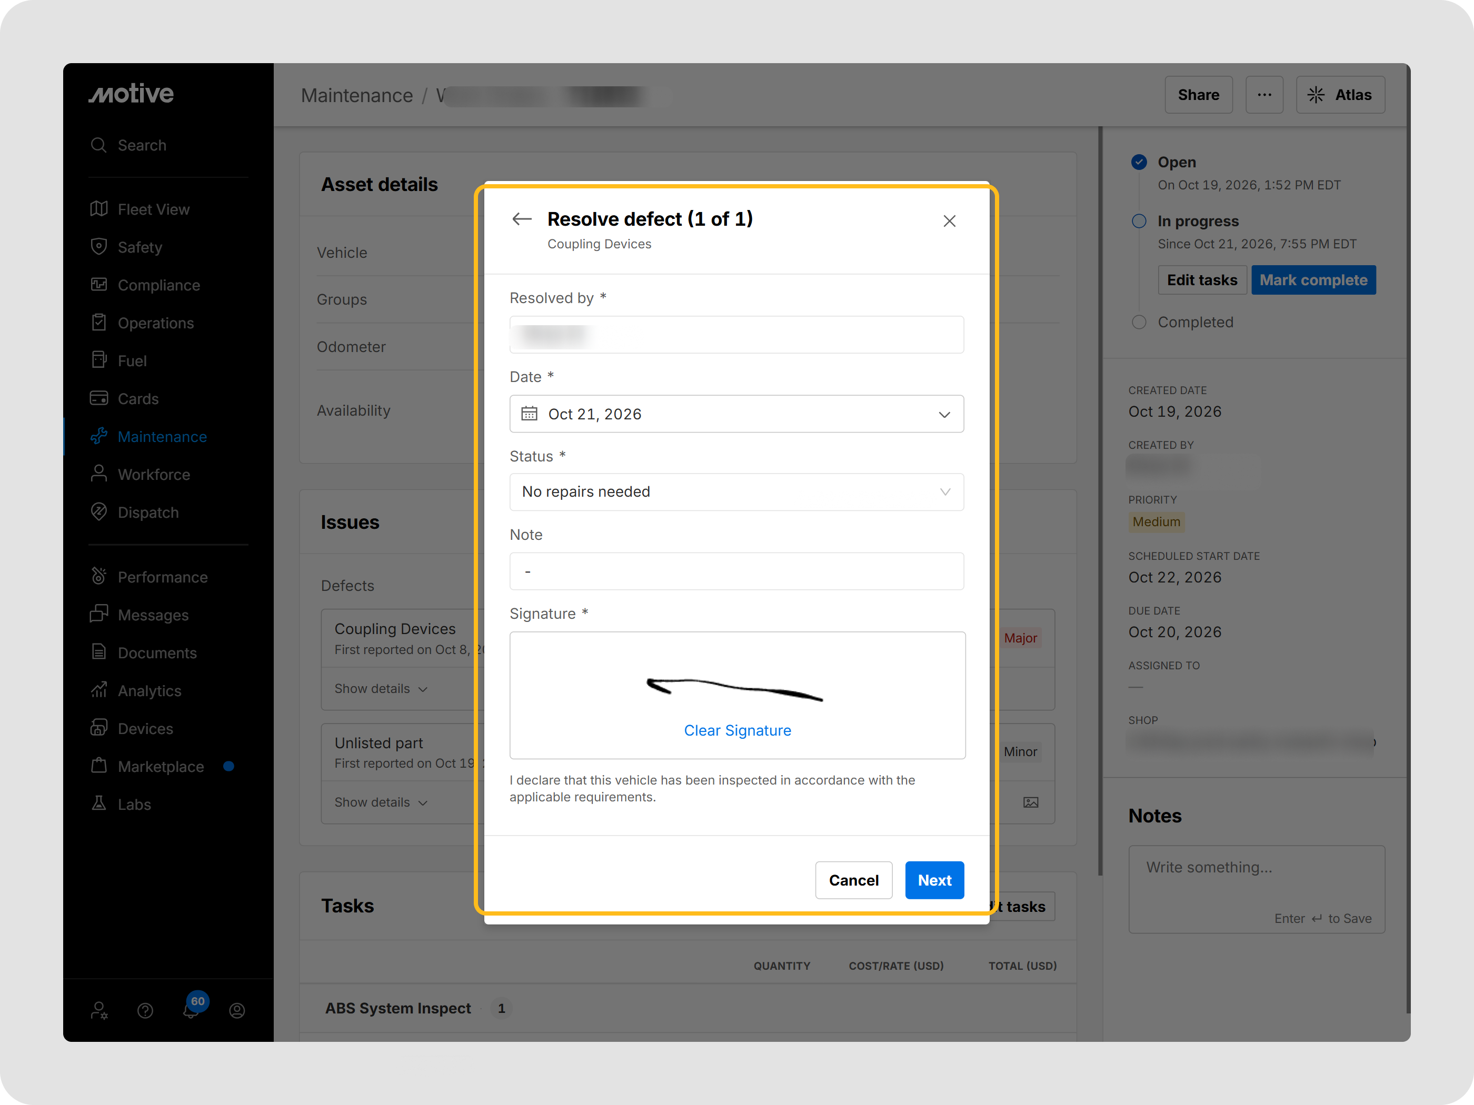Open the three-dots more options menu
Image resolution: width=1474 pixels, height=1105 pixels.
pos(1264,95)
